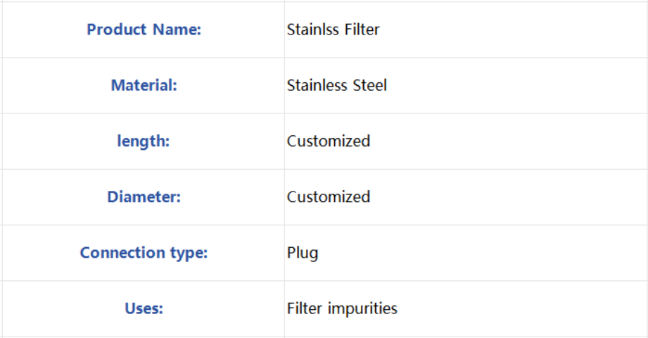Click the word Name: in the first label
Image resolution: width=648 pixels, height=338 pixels.
pyautogui.click(x=177, y=30)
